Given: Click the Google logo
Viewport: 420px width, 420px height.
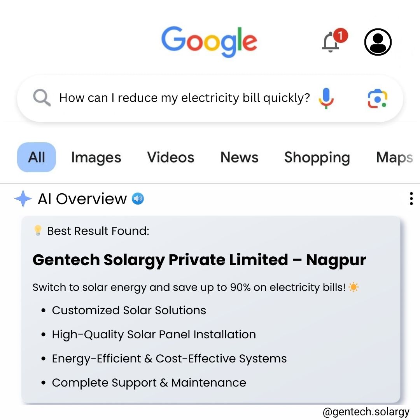Looking at the screenshot, I should click(209, 42).
